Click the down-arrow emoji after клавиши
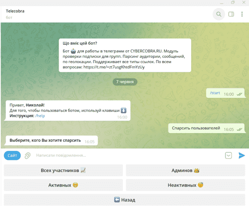 [124, 110]
